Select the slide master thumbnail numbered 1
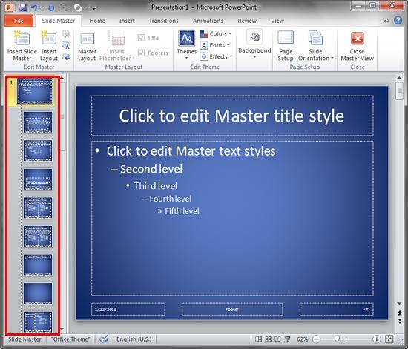The height and width of the screenshot is (349, 408). (x=35, y=91)
